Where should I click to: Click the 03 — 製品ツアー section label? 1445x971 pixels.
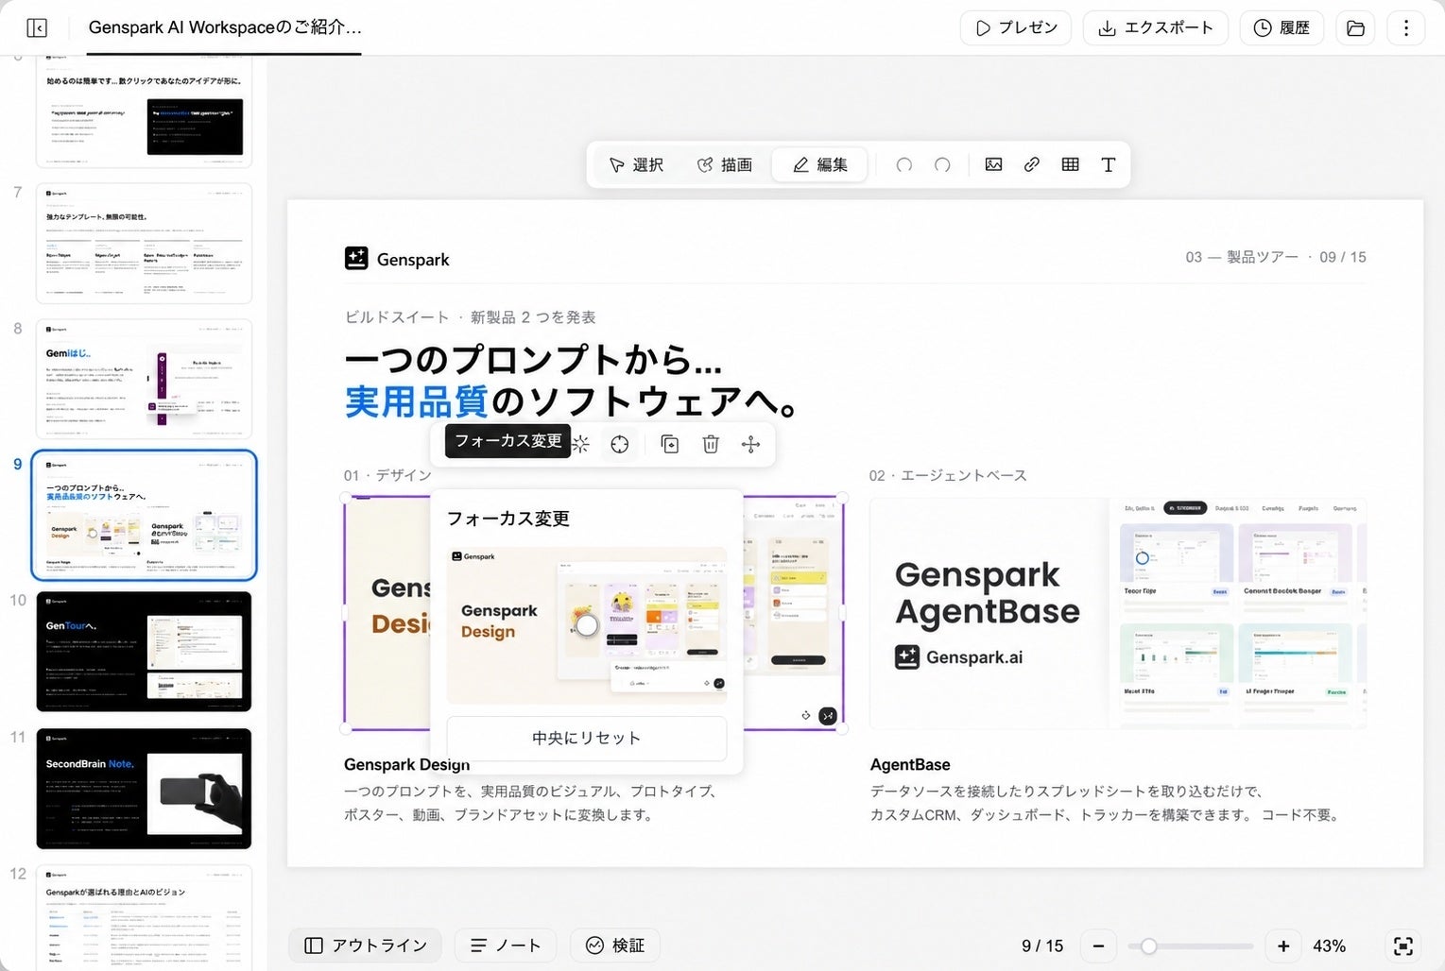[x=1242, y=257]
